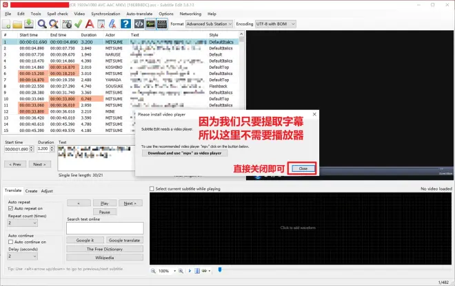Select subtitle row 8 with actor SOUSUKE
The height and width of the screenshot is (286, 455).
coord(121,86)
